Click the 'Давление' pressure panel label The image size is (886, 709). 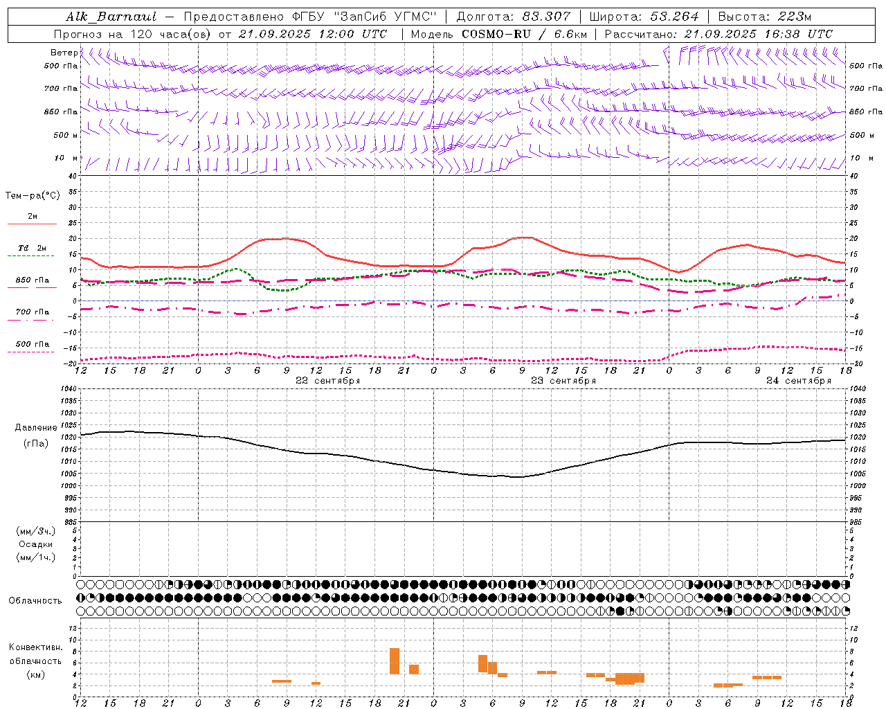[35, 428]
